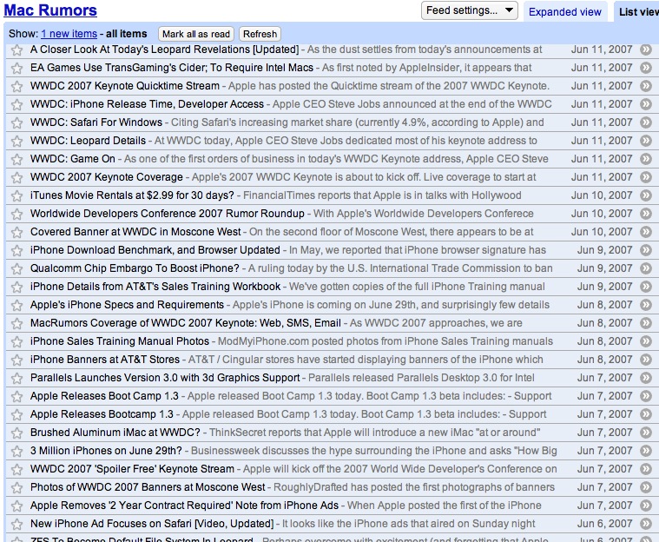The image size is (659, 542).
Task: Open 'iPhone Sales Training Manual Photos' title
Action: tap(120, 341)
